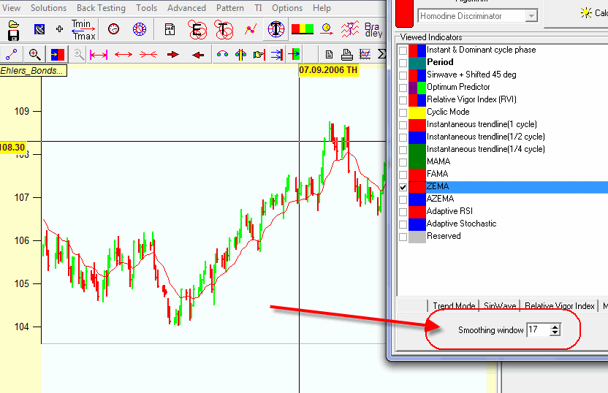This screenshot has height=393, width=608.
Task: Toggle Relative Vigor Index (RVI) checkbox
Action: pos(403,100)
